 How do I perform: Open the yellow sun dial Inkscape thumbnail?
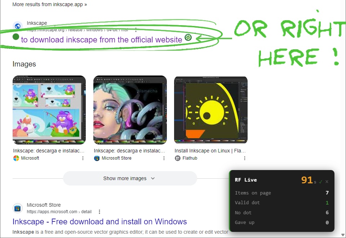[211, 110]
